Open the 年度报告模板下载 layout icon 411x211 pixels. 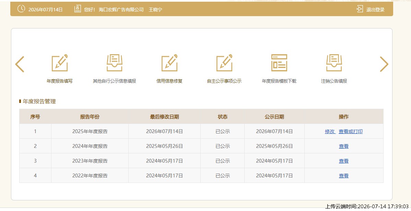click(x=279, y=63)
